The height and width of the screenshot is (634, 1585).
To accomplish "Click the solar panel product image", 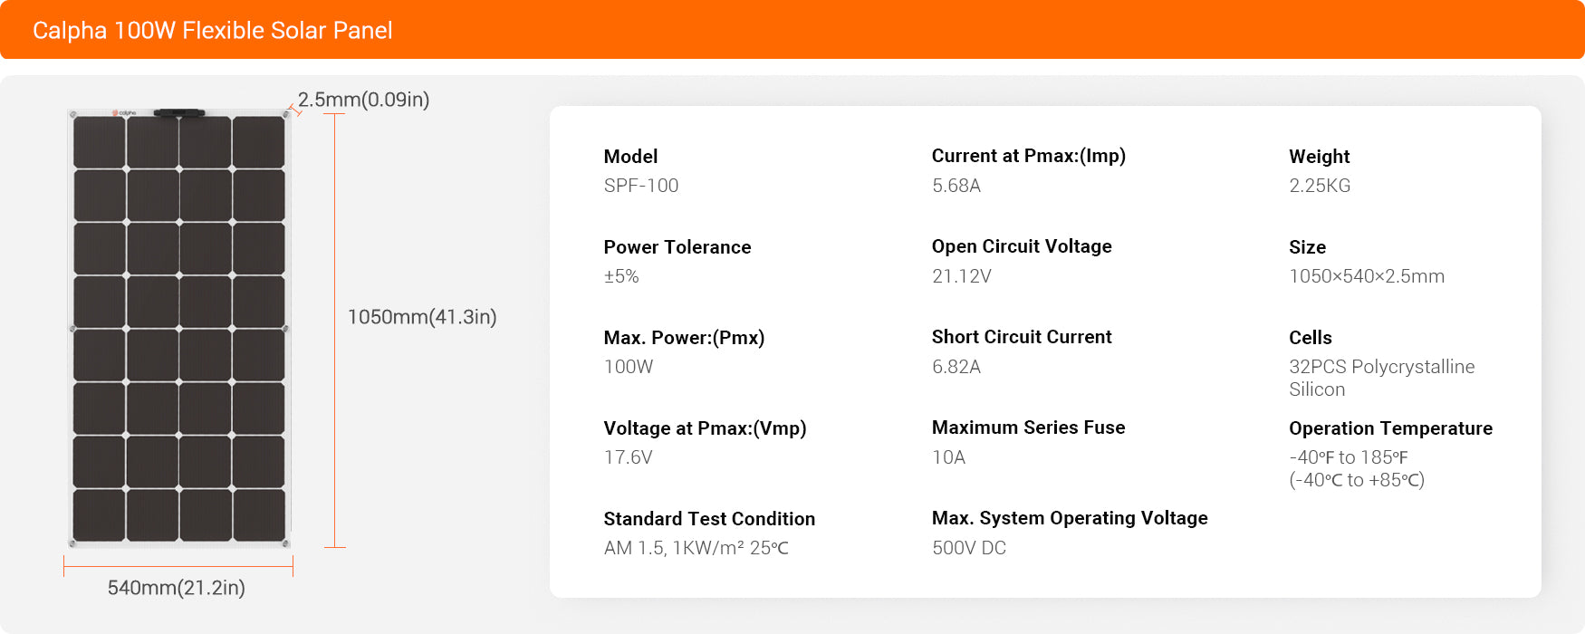I will tap(179, 329).
